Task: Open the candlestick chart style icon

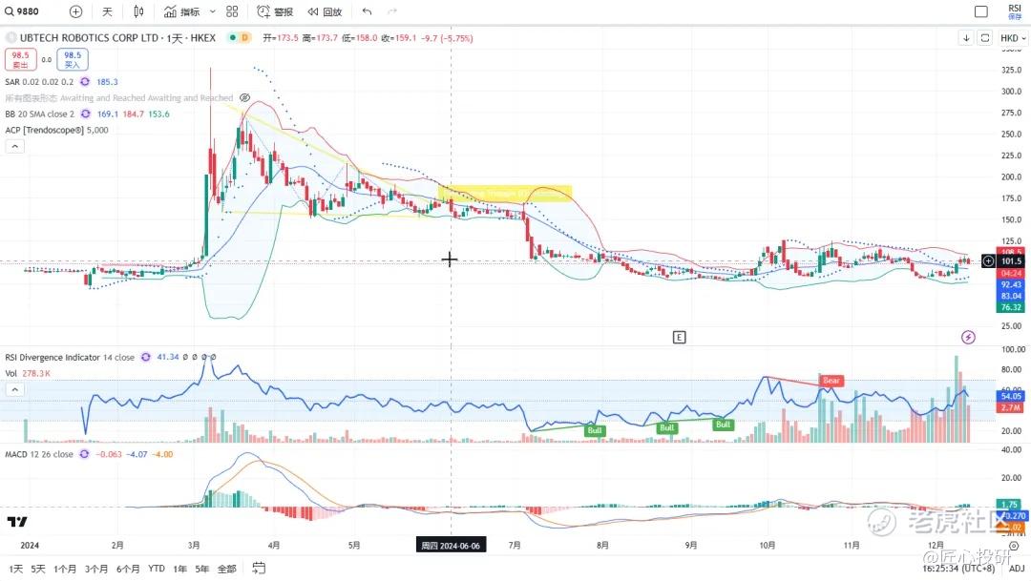Action: (138, 11)
